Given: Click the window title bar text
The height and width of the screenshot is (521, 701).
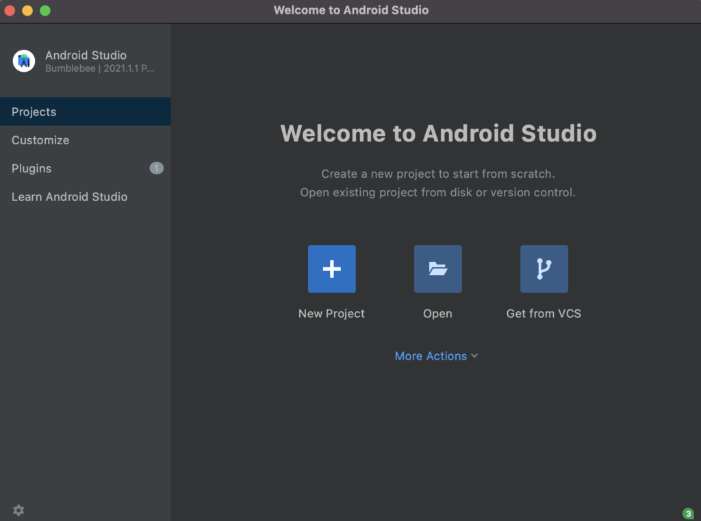Looking at the screenshot, I should point(351,10).
